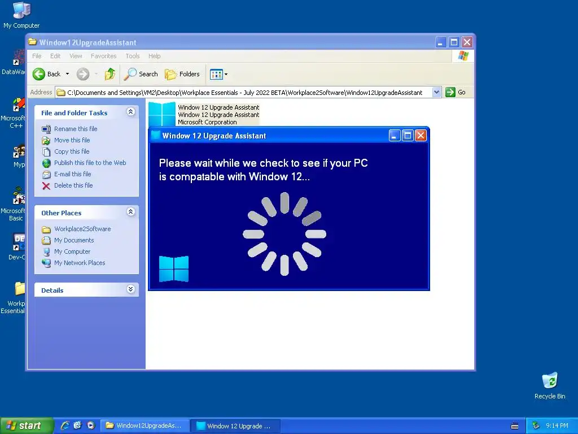Minimize the Window 12 Upgrade Assistant dialog

click(395, 136)
